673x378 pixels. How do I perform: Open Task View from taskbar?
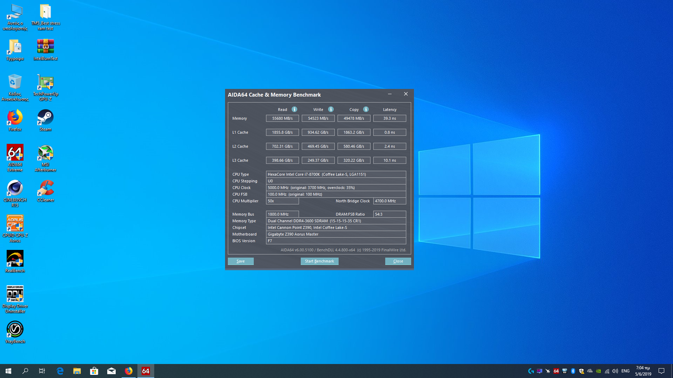(x=42, y=371)
